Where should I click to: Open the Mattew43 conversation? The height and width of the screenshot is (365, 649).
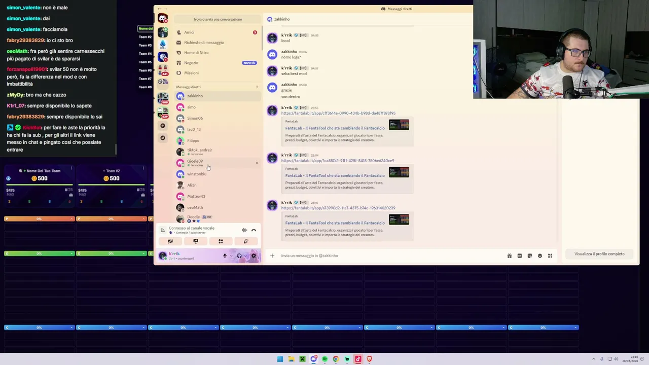click(217, 196)
